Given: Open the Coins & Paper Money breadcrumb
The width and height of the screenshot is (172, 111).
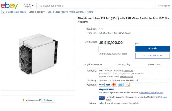Looking at the screenshot, I should click(x=57, y=12).
